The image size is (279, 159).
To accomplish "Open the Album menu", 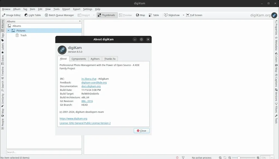I will pyautogui.click(x=17, y=9).
